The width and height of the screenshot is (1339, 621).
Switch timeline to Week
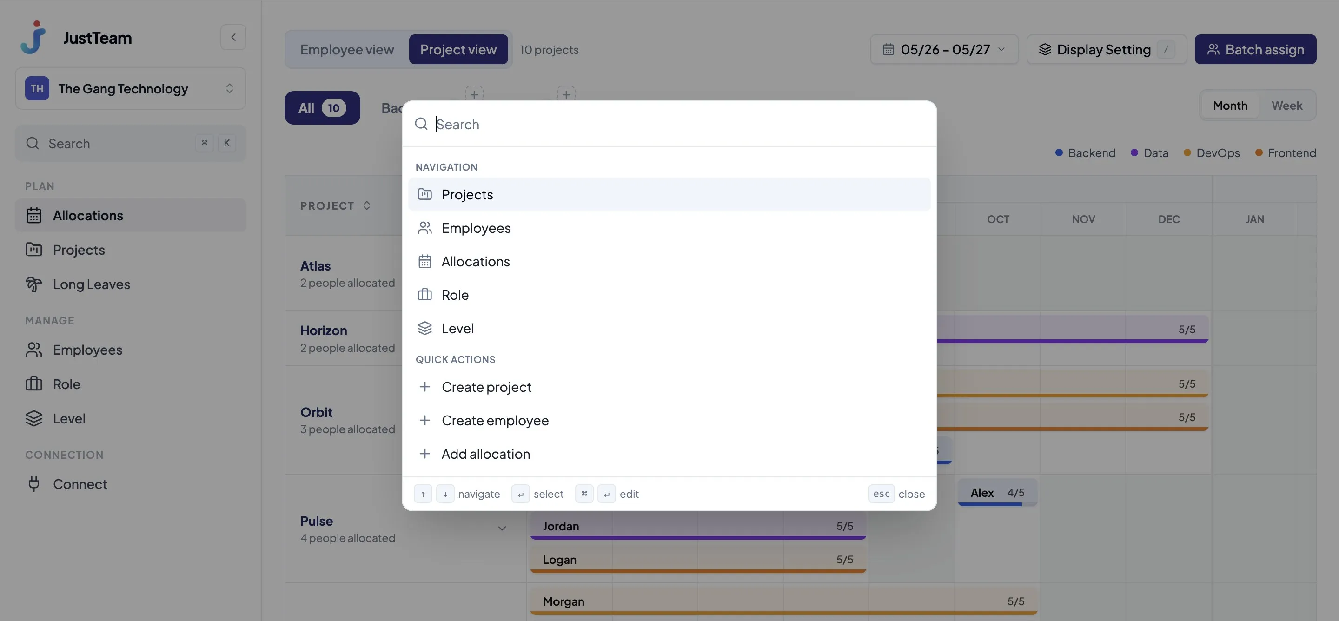1286,106
